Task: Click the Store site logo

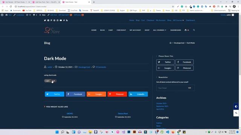Action: (x=52, y=30)
